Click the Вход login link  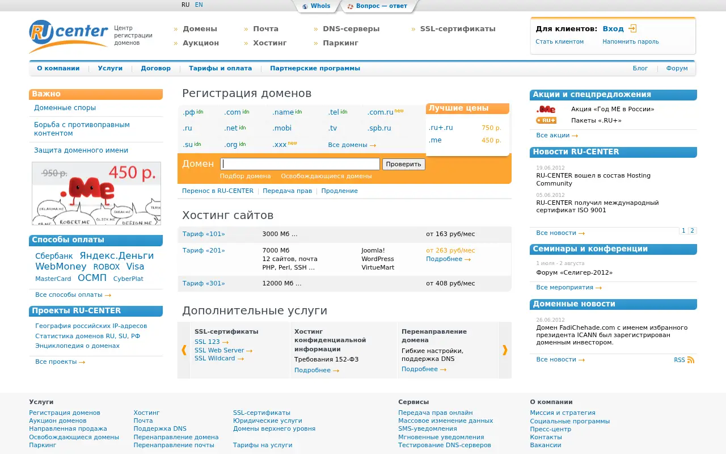(613, 28)
